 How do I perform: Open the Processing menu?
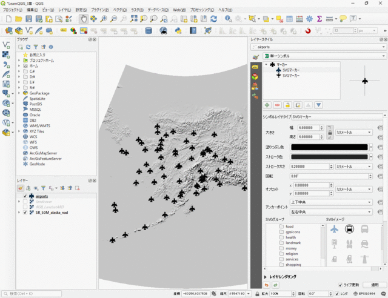202,10
